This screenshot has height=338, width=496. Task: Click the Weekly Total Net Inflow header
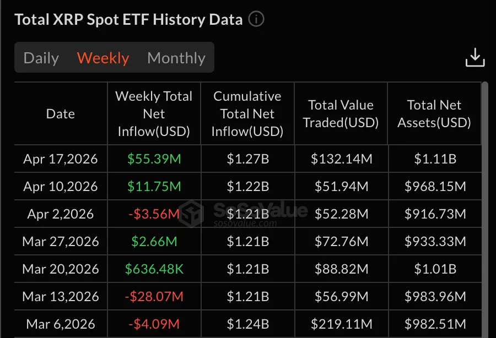pos(154,114)
